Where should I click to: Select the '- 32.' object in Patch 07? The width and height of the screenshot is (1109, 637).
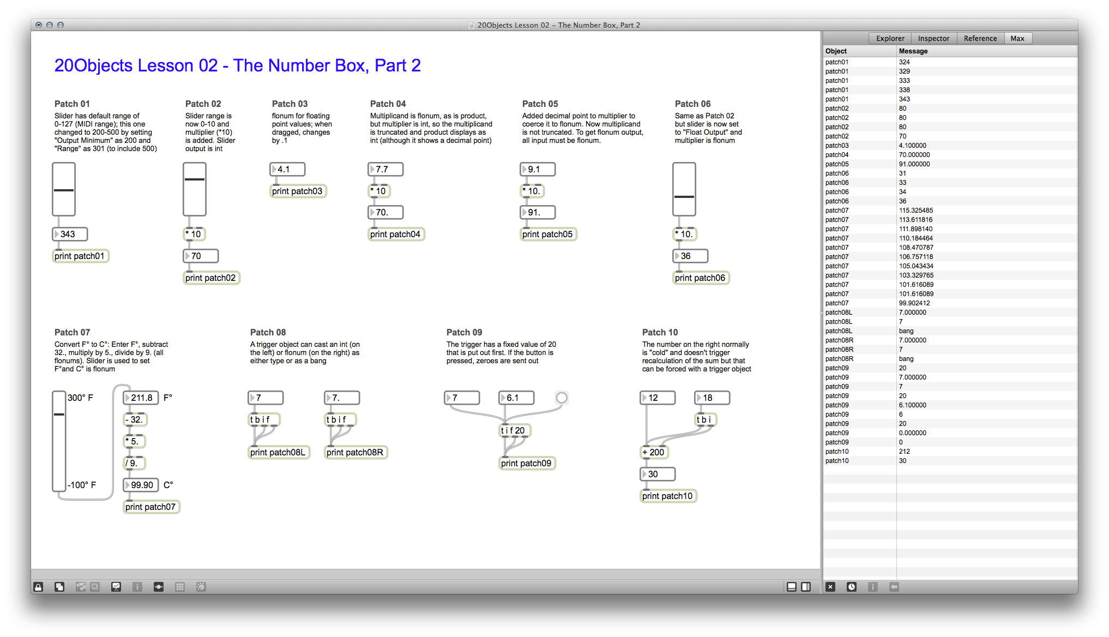(135, 419)
